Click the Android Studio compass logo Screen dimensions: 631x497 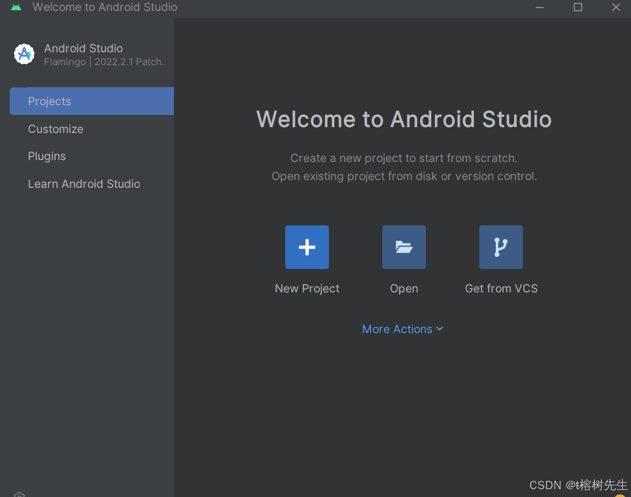[x=24, y=54]
